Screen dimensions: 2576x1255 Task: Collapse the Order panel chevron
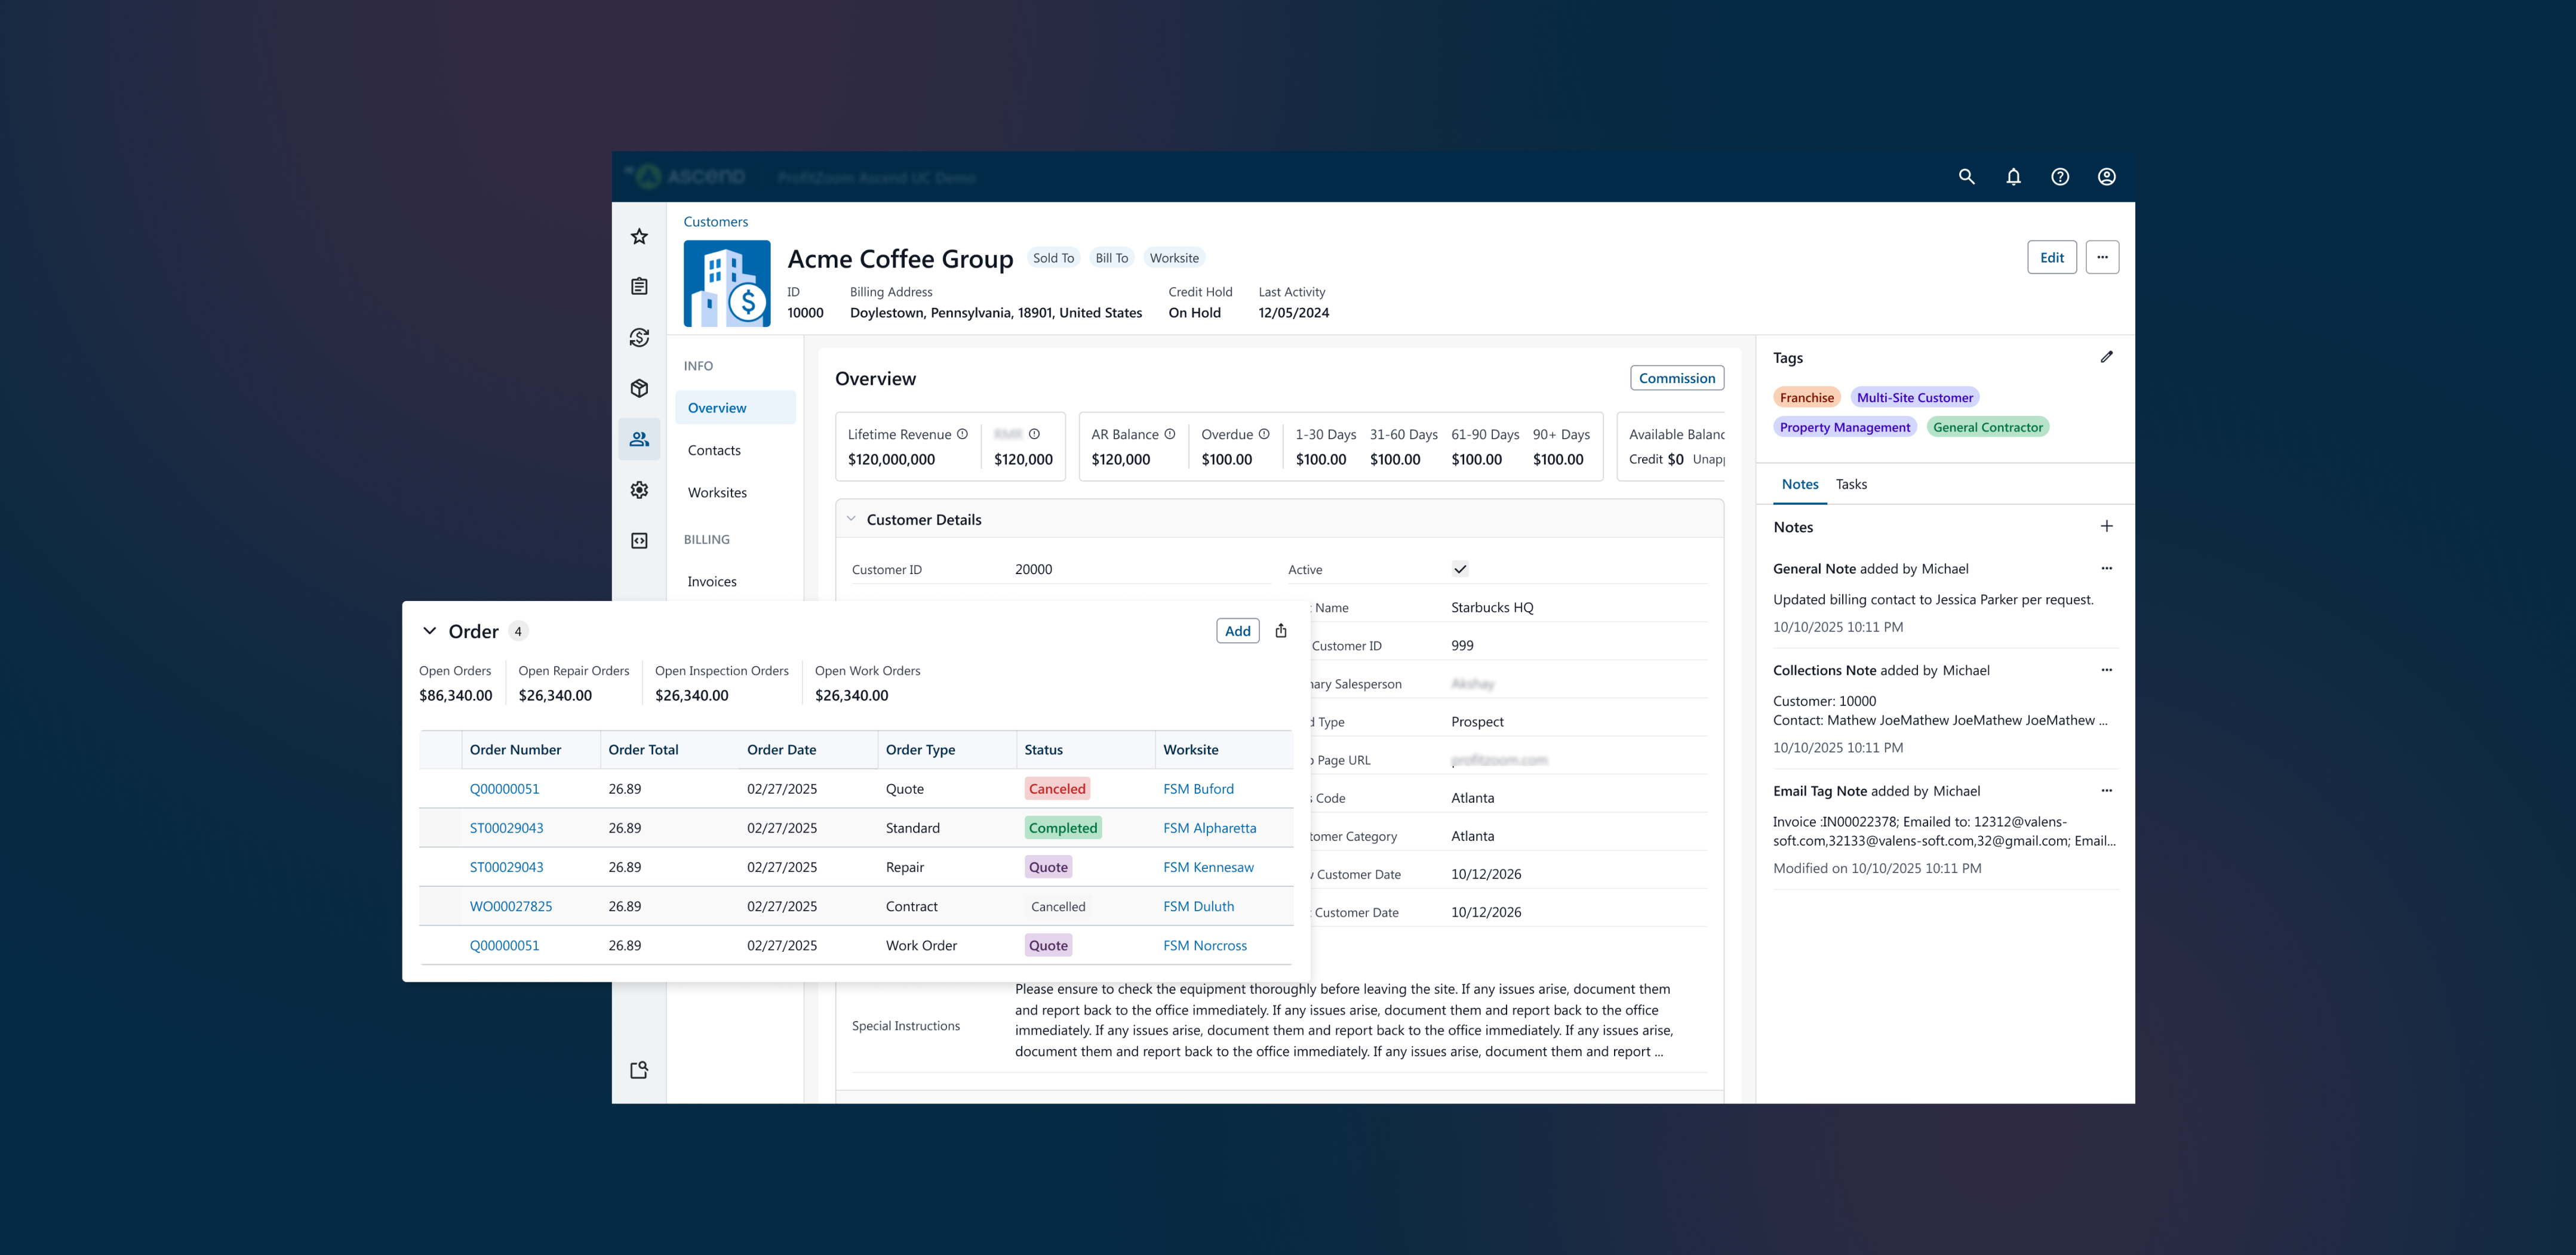pyautogui.click(x=430, y=631)
